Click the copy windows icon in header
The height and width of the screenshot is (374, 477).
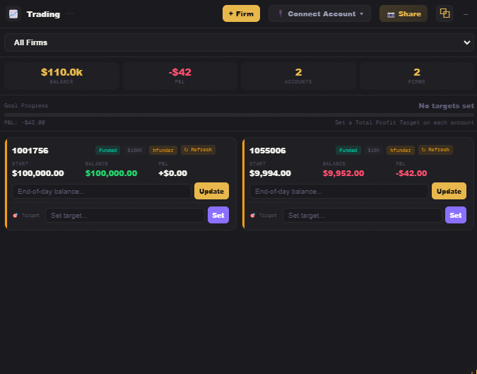(x=444, y=13)
